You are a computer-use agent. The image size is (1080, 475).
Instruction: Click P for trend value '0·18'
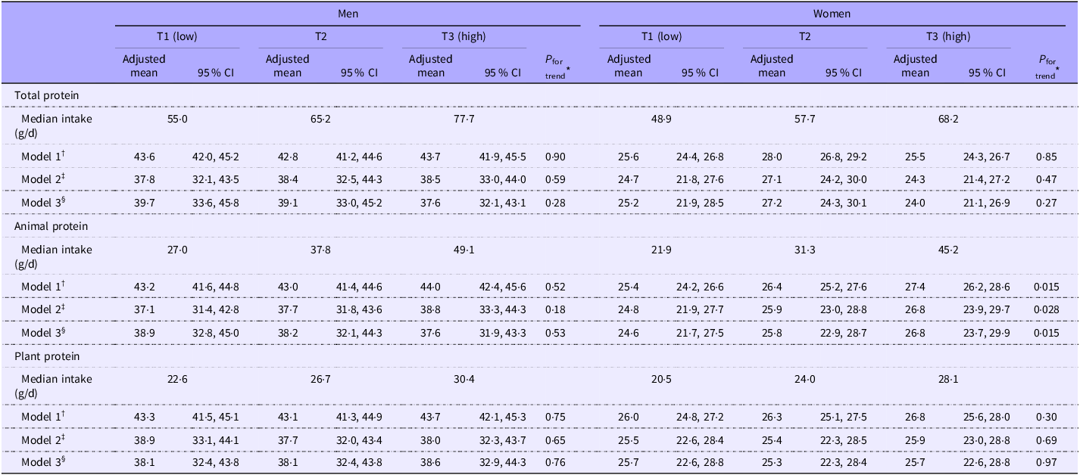coord(554,309)
